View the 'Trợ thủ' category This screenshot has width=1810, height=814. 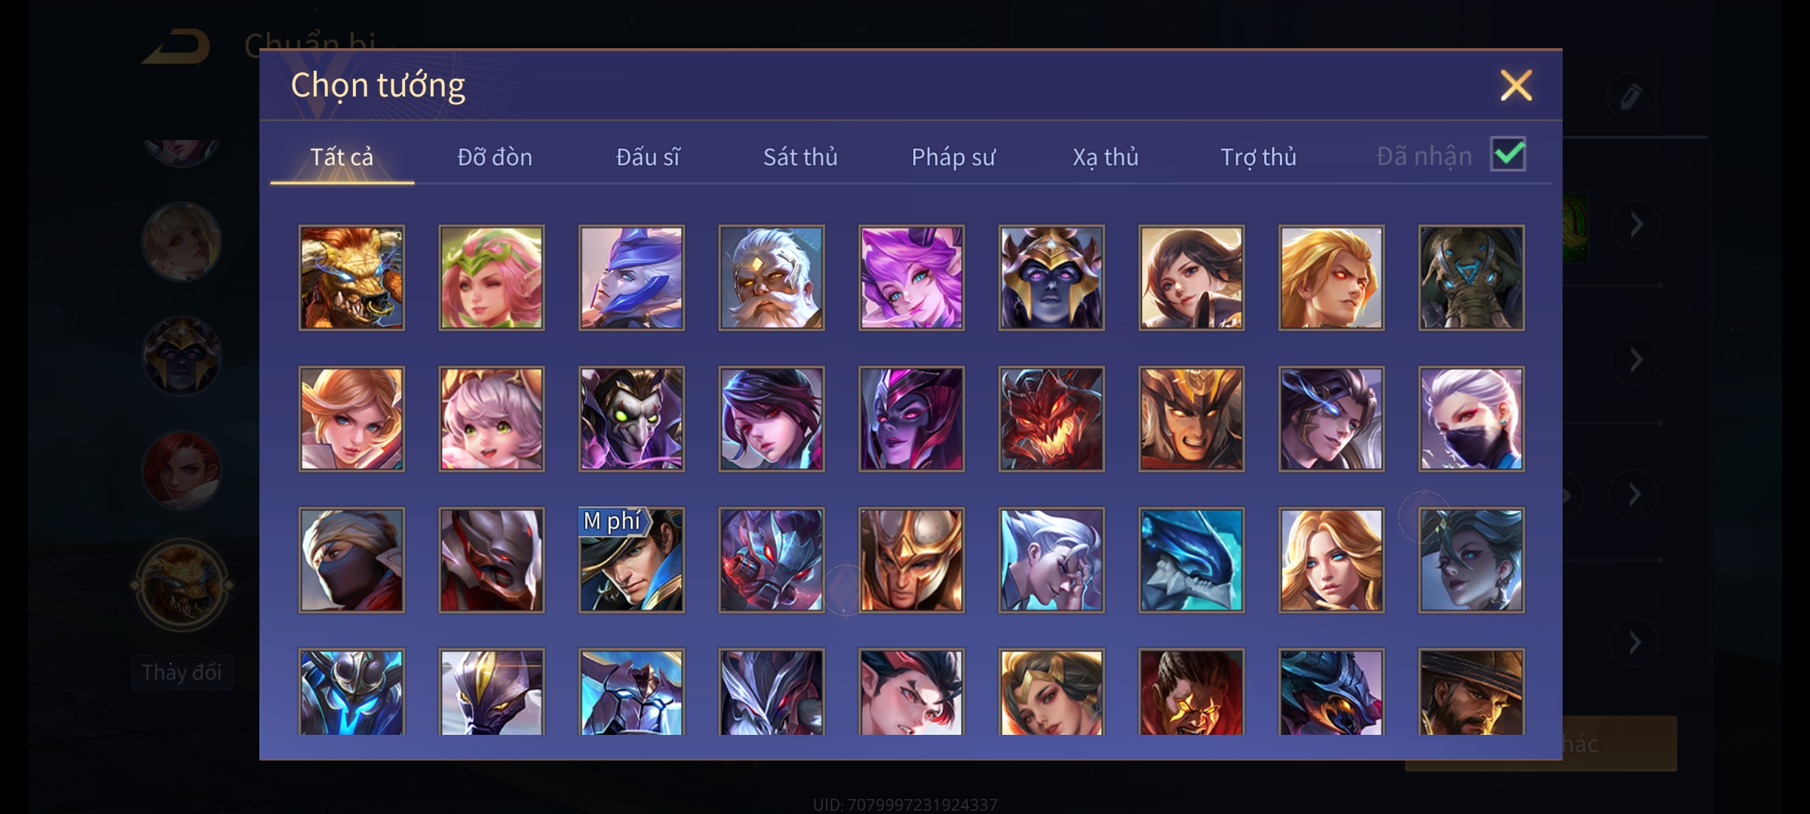click(x=1258, y=157)
